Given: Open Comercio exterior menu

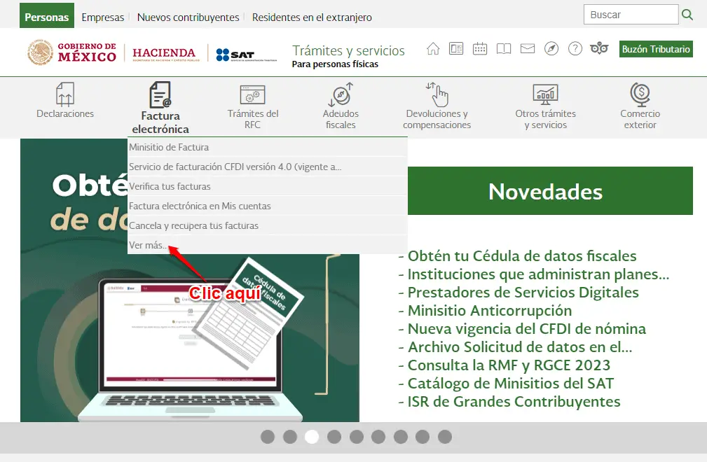Looking at the screenshot, I should (x=640, y=106).
